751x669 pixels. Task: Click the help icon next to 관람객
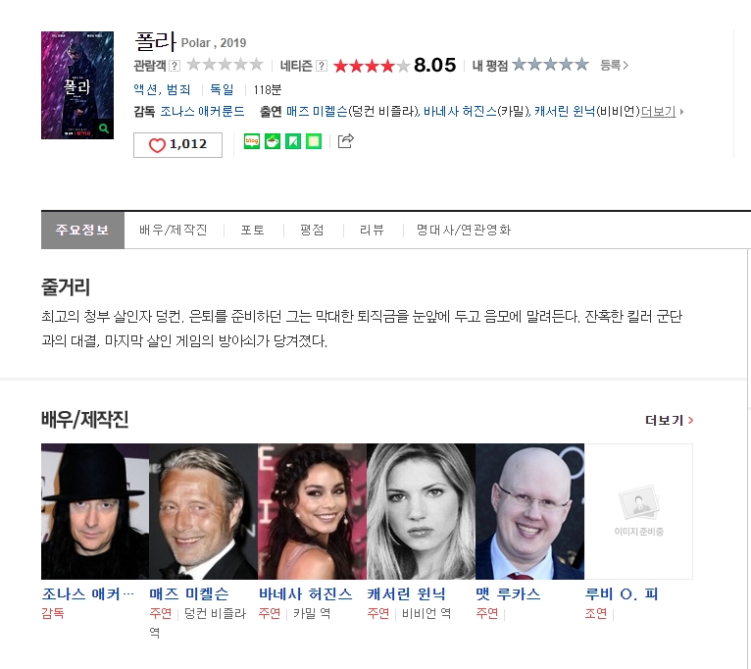[x=175, y=66]
